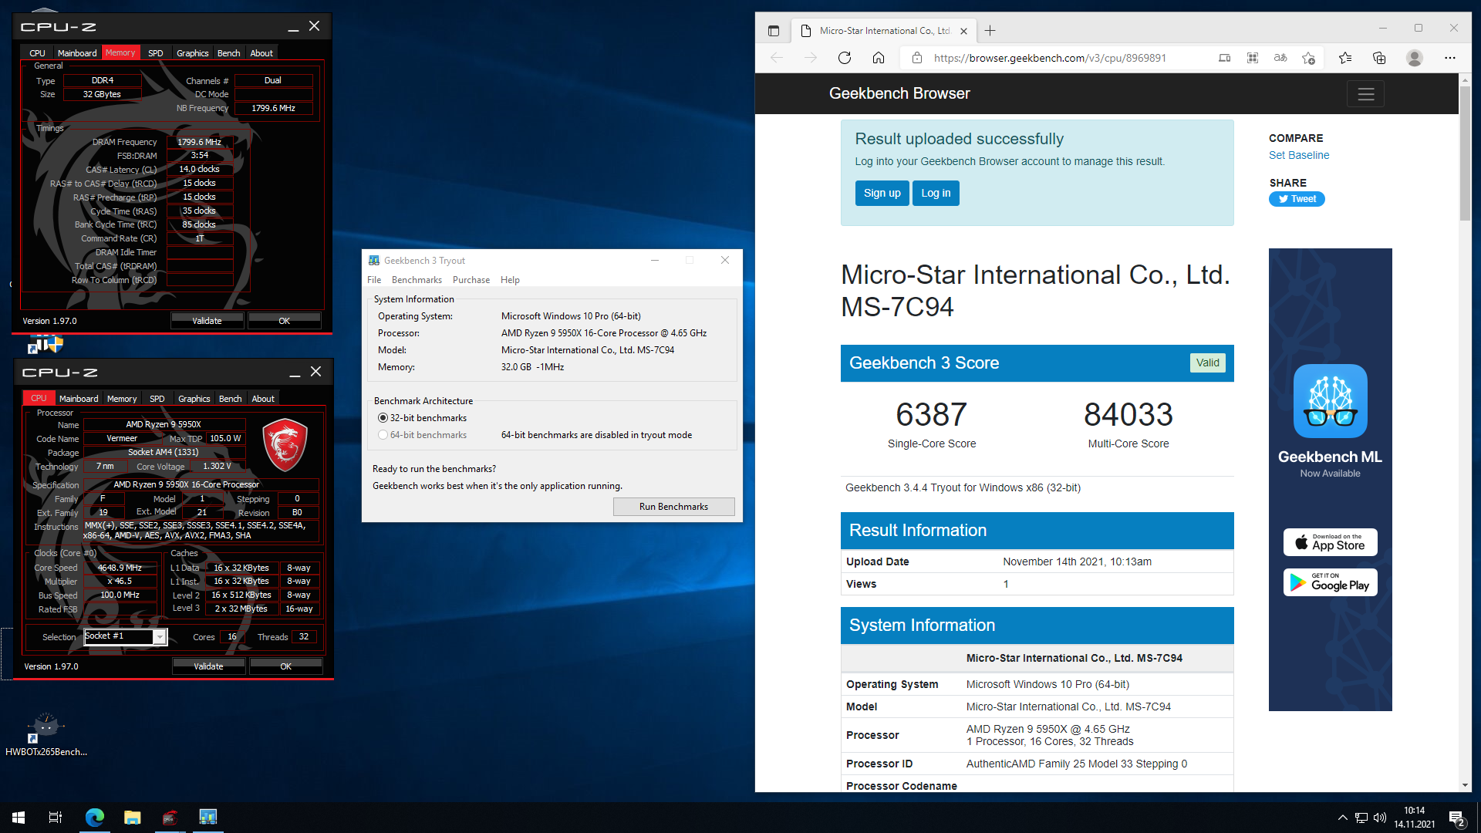Click the Valid badge on Geekbench score
Screen dimensions: 1481x833
pyautogui.click(x=1208, y=363)
